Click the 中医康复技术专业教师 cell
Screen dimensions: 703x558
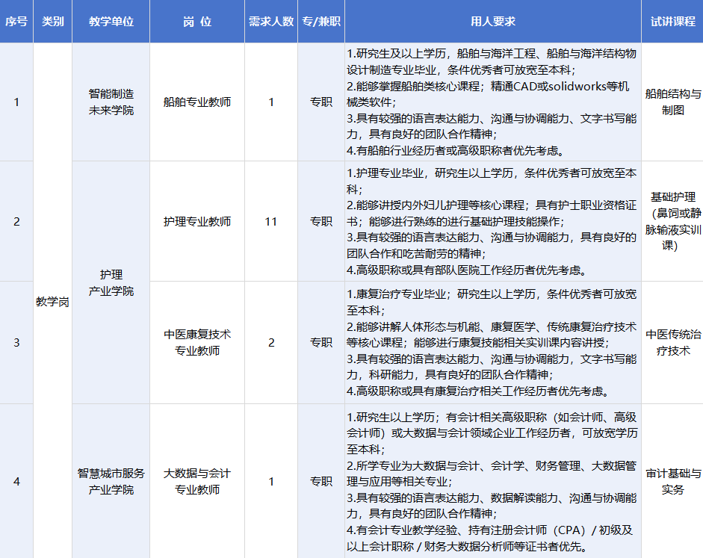point(197,342)
